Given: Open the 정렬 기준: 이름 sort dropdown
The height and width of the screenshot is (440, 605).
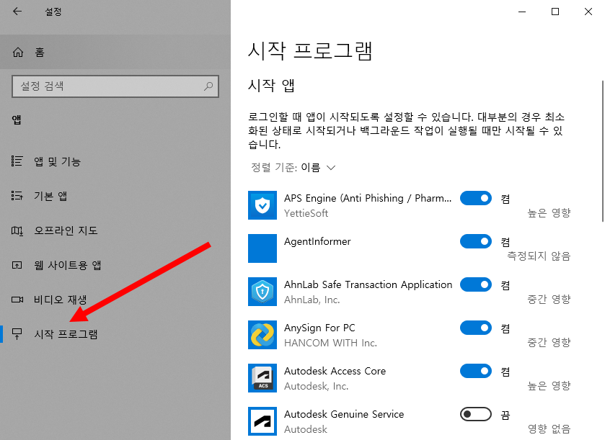Looking at the screenshot, I should click(293, 168).
